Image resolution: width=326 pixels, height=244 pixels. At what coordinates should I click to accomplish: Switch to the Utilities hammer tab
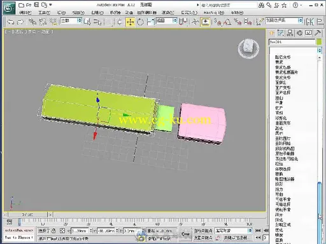[318, 33]
